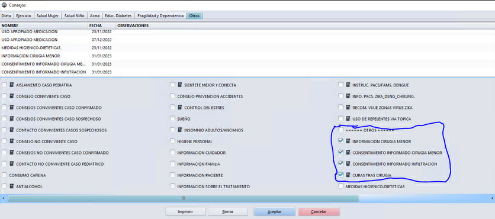Click document icon beside CURAS TRAS CIRUGIA
The width and height of the screenshot is (495, 219).
click(x=348, y=175)
